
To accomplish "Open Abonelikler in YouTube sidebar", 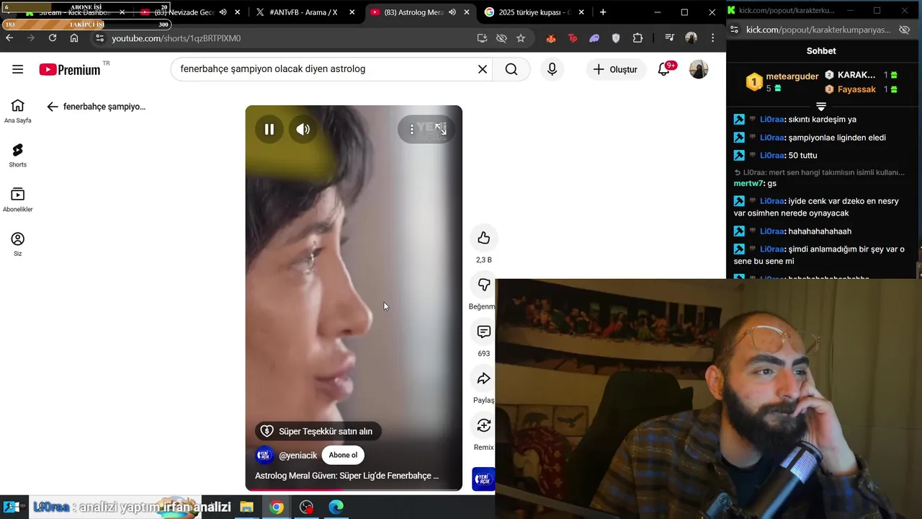I will pyautogui.click(x=17, y=200).
